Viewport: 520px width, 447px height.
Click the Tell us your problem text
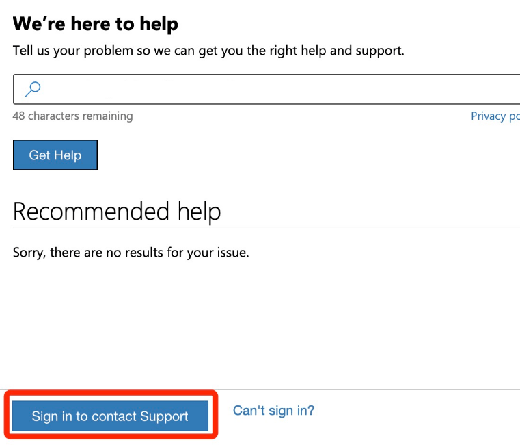[208, 51]
